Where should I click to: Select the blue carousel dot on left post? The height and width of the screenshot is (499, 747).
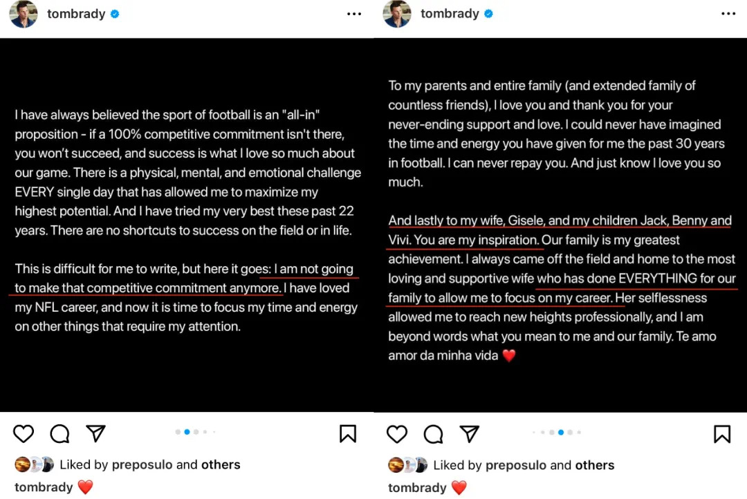(187, 432)
